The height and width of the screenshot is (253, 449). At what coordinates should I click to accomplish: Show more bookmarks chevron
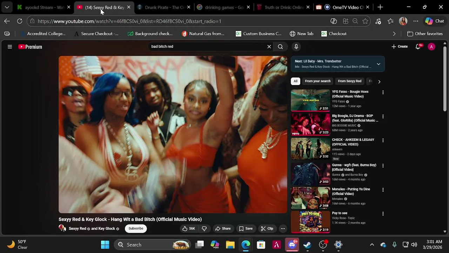click(x=394, y=34)
